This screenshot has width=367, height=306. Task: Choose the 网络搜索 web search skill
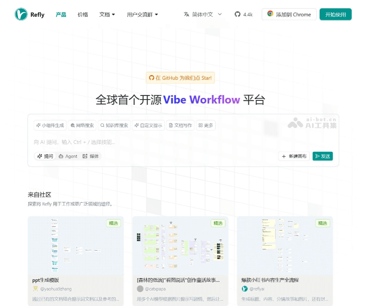[82, 125]
